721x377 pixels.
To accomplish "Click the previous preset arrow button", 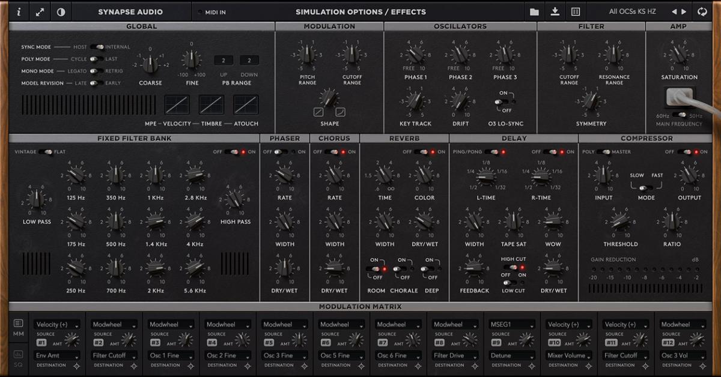I will tap(675, 11).
